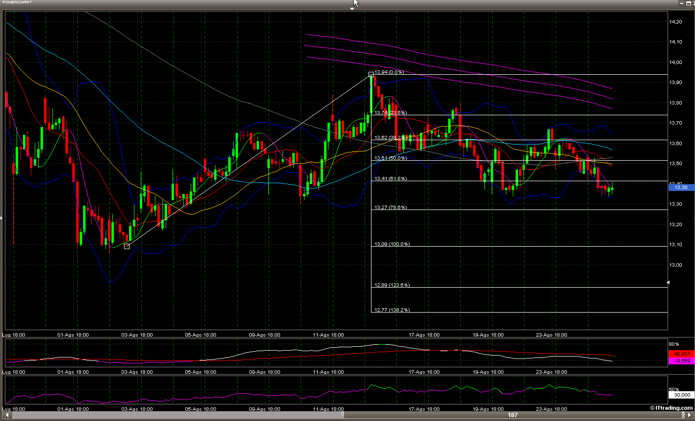Click the 13,20 price axis label

coord(675,224)
